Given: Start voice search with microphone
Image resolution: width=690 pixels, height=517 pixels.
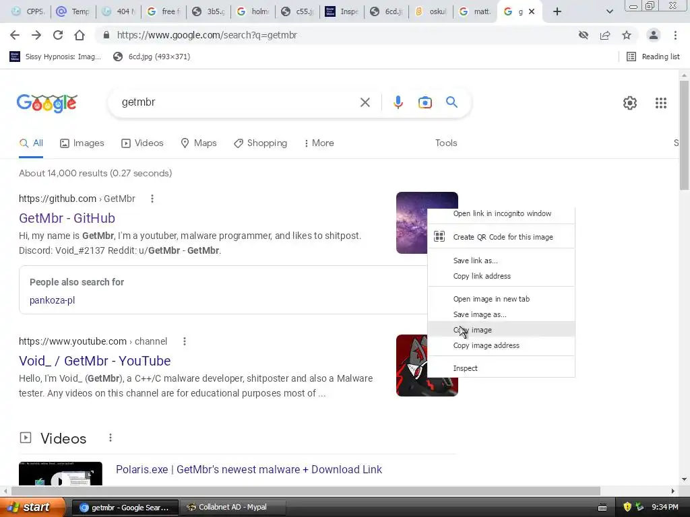Looking at the screenshot, I should 398,102.
